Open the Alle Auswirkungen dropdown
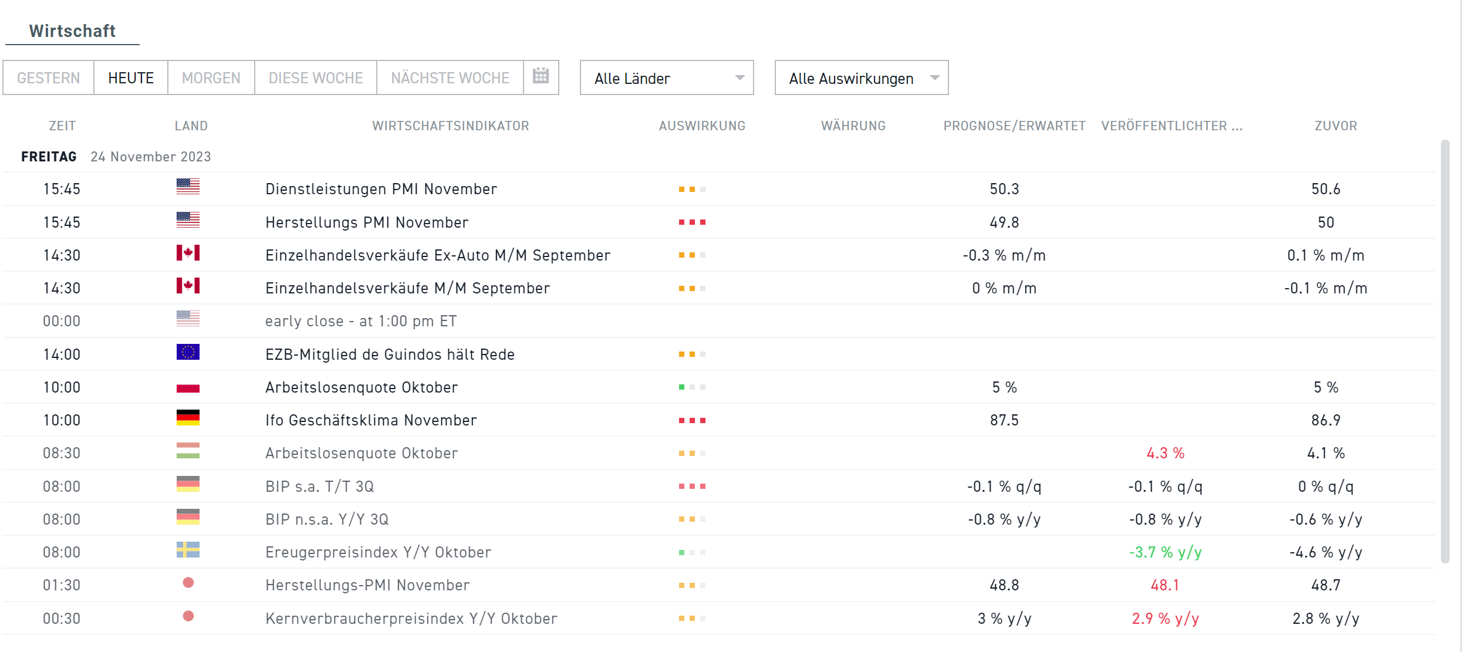This screenshot has height=652, width=1462. [860, 77]
